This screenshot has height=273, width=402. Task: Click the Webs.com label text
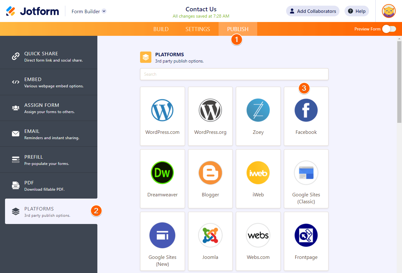258,257
